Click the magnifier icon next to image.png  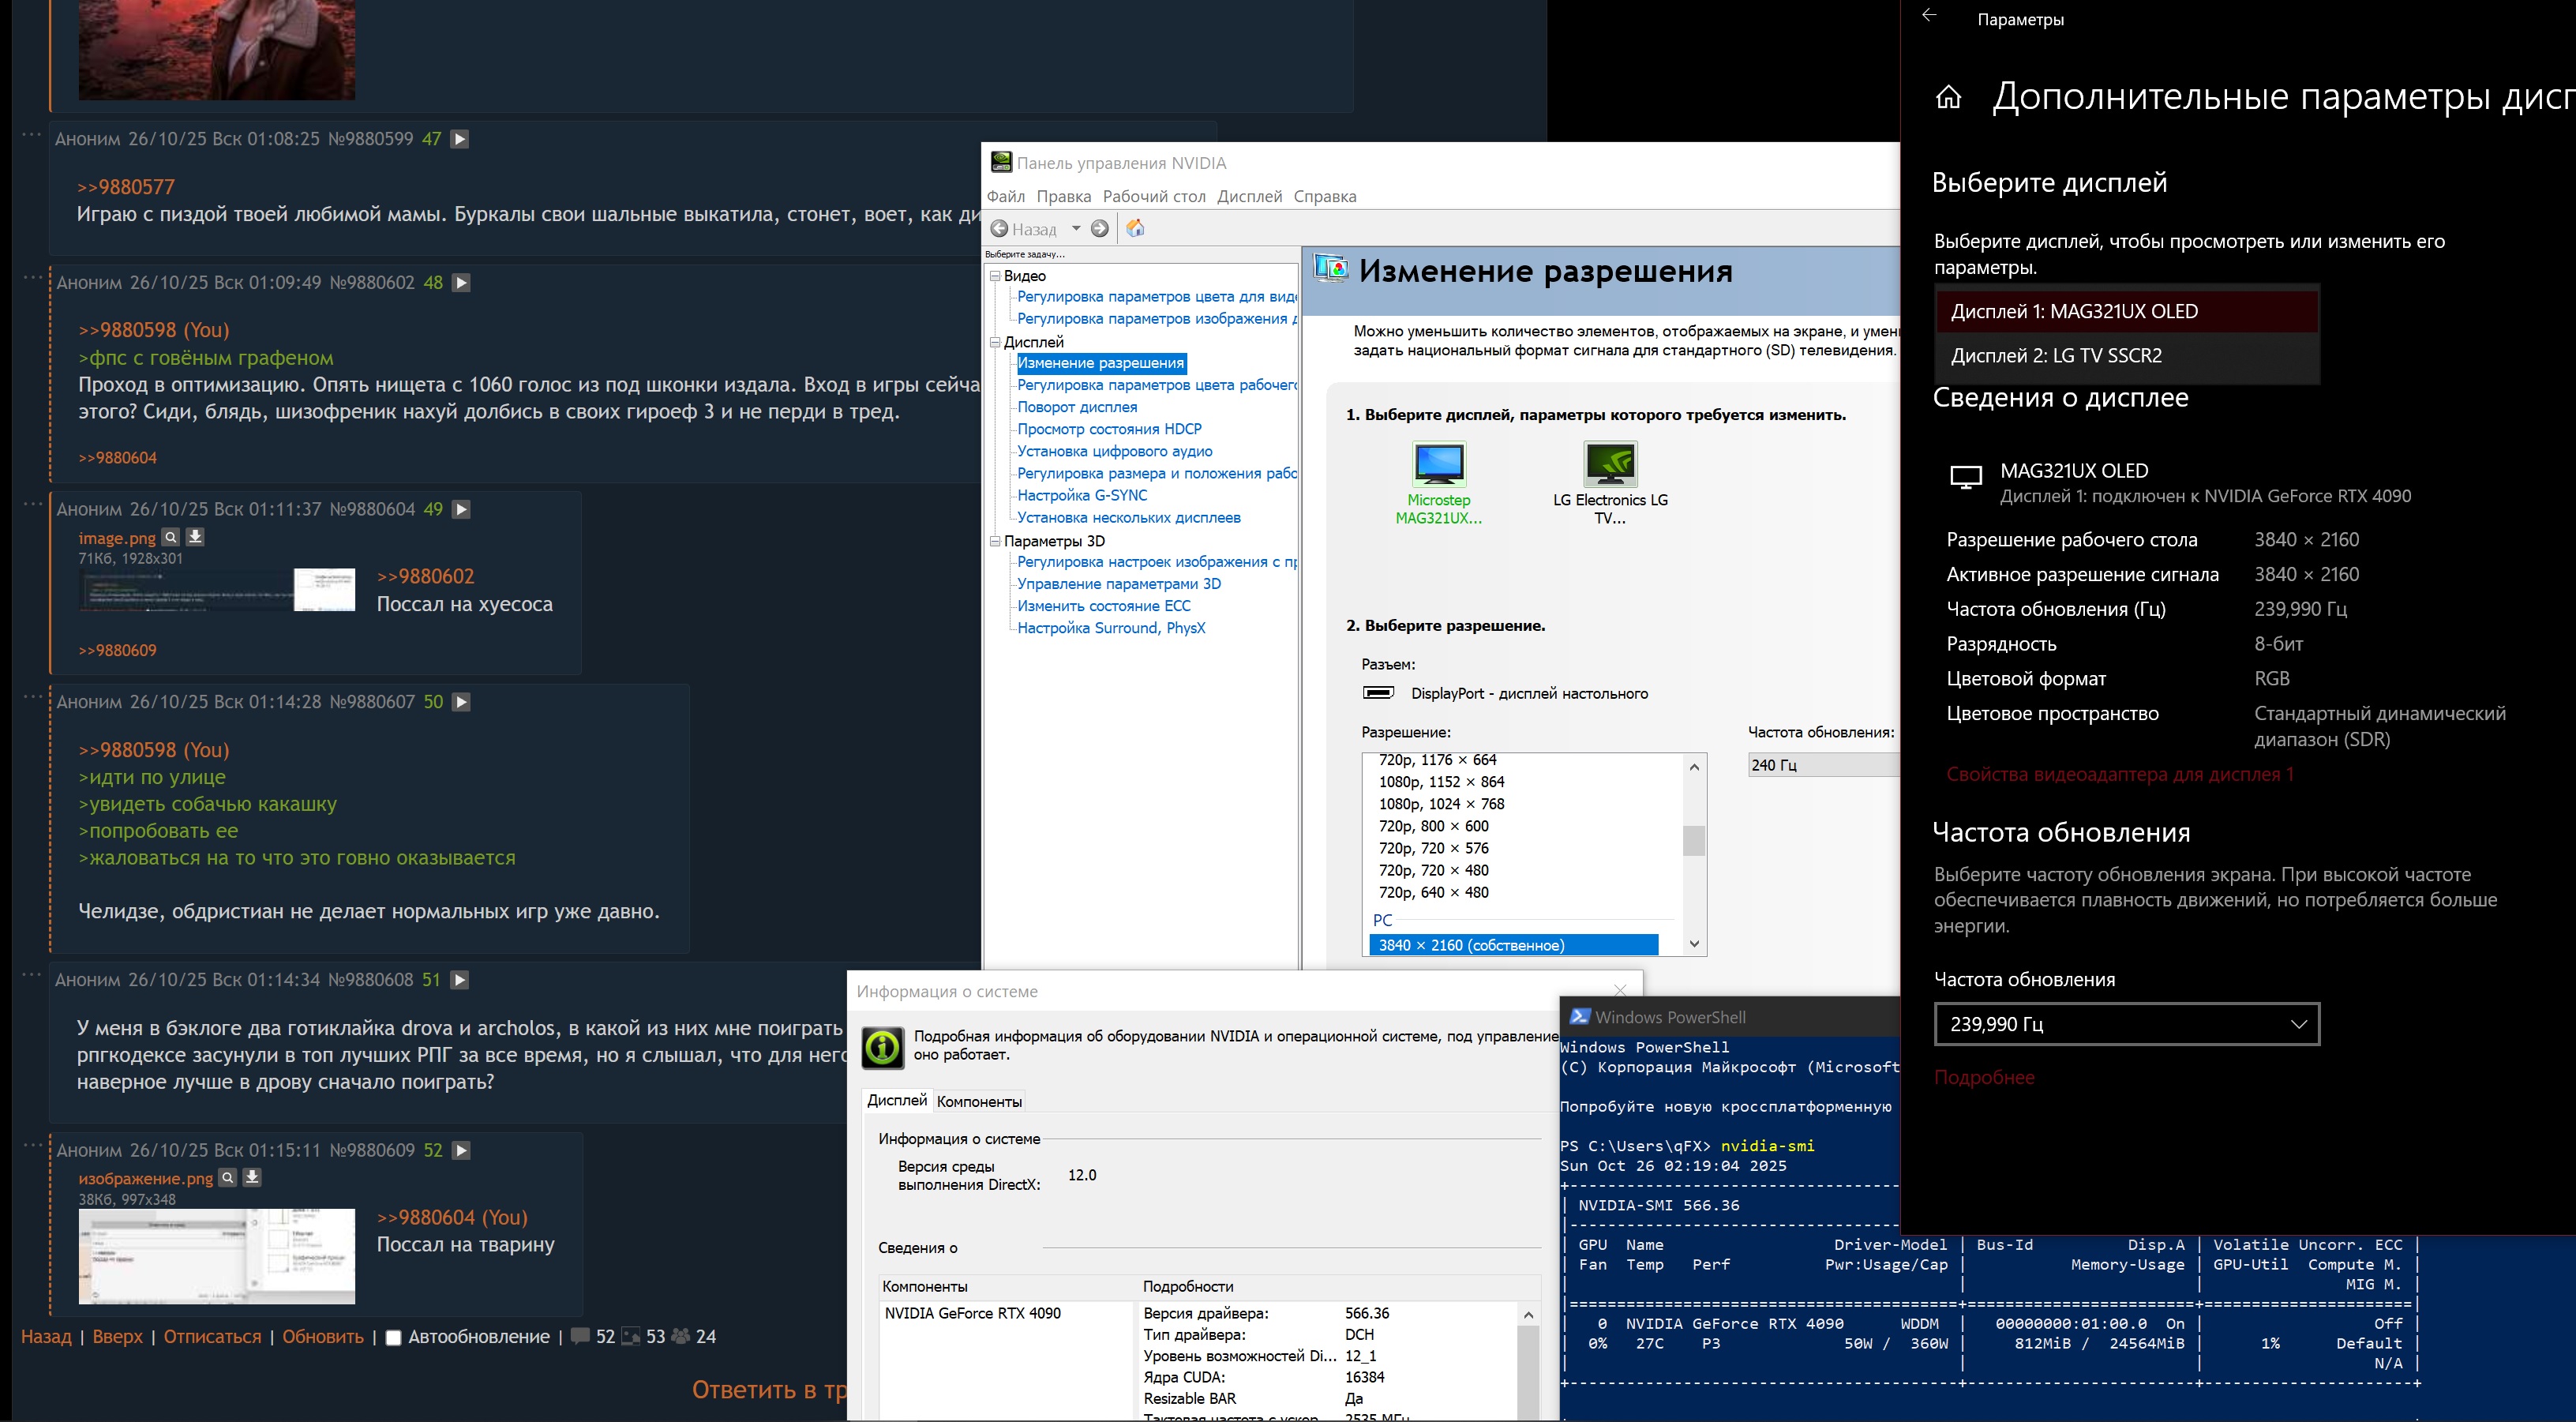click(x=171, y=537)
